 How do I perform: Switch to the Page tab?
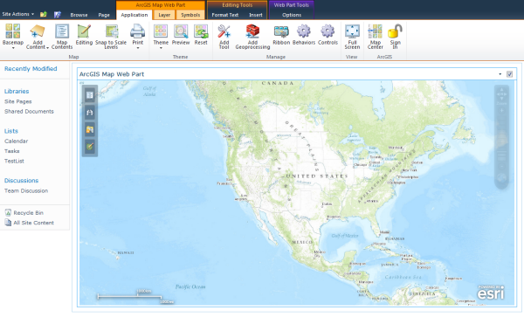(x=104, y=15)
